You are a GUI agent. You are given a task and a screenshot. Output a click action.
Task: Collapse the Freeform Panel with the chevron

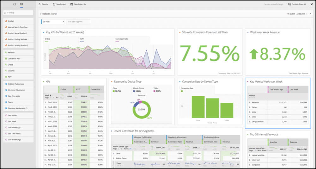310,14
